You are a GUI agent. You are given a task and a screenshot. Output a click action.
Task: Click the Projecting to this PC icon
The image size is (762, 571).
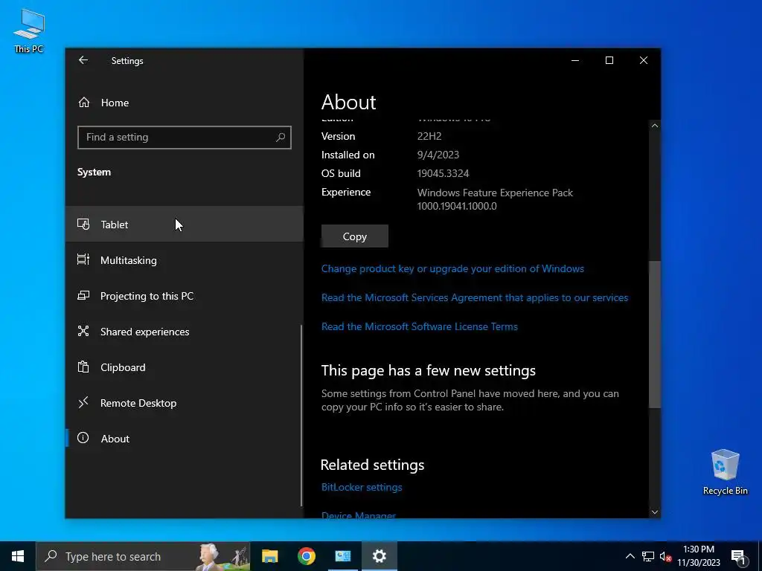[83, 296]
